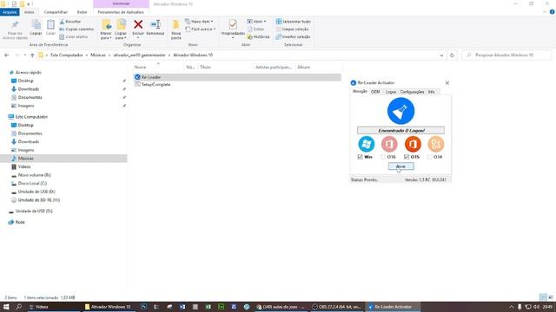Click Este Computador in the navigation pane
Screen dimensions: 556x312
(28, 117)
